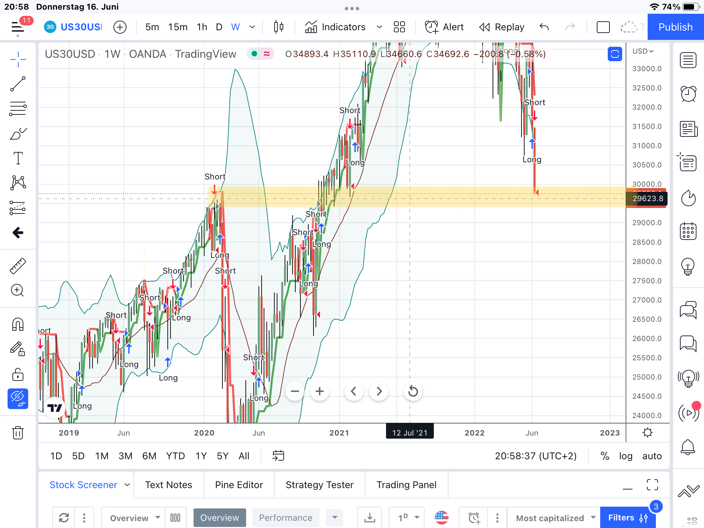Publish the chart idea
This screenshot has width=704, height=528.
coord(675,27)
